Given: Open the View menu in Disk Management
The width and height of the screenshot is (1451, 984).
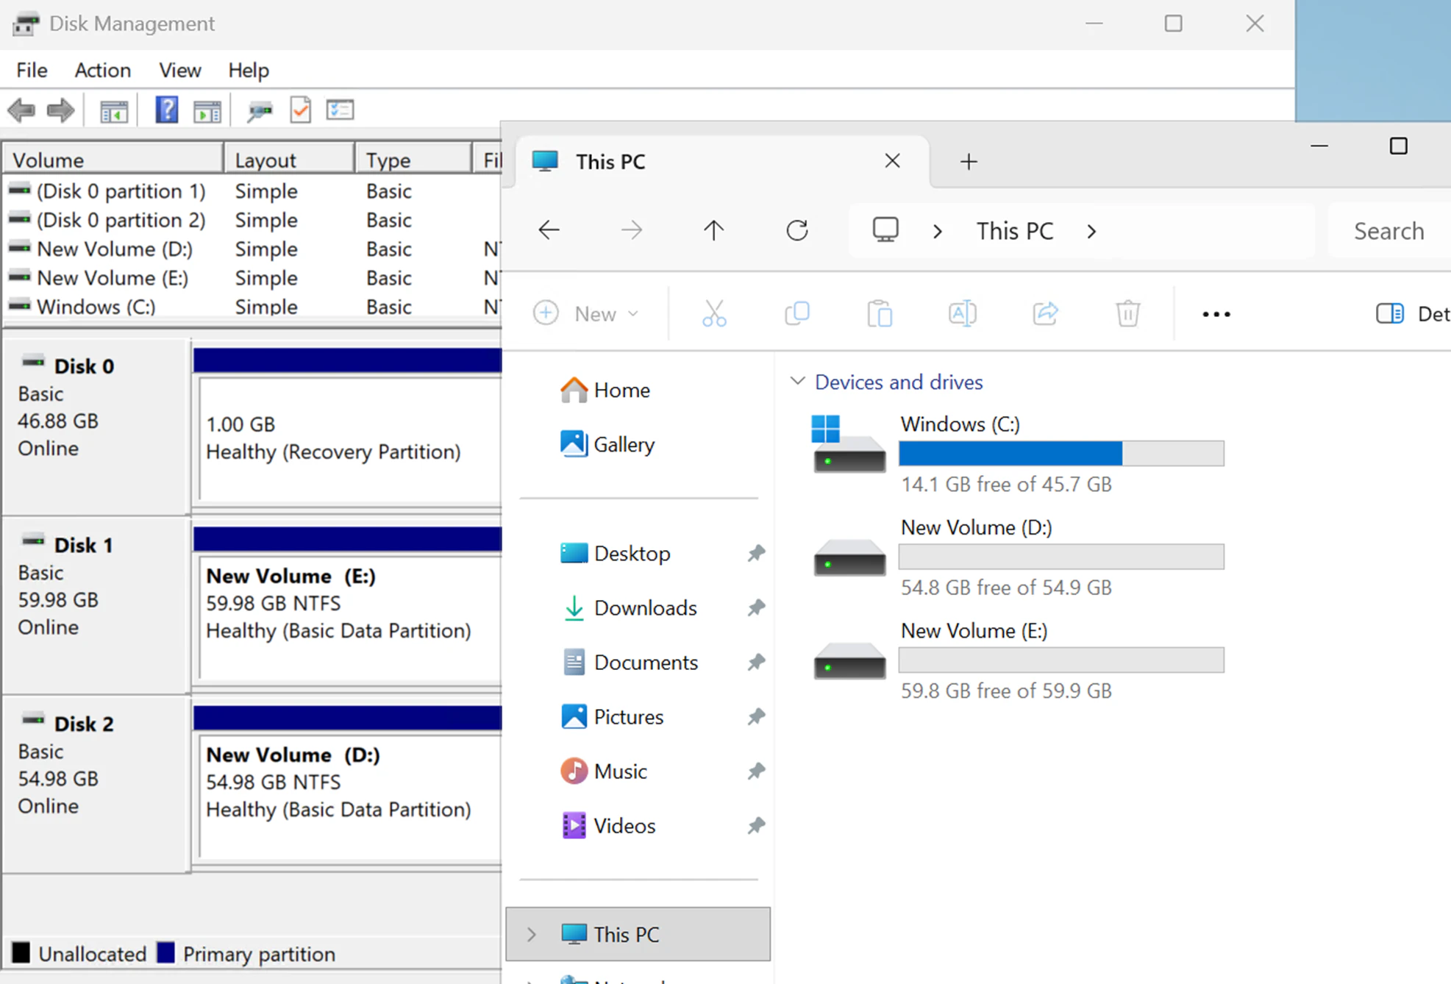Looking at the screenshot, I should point(179,70).
